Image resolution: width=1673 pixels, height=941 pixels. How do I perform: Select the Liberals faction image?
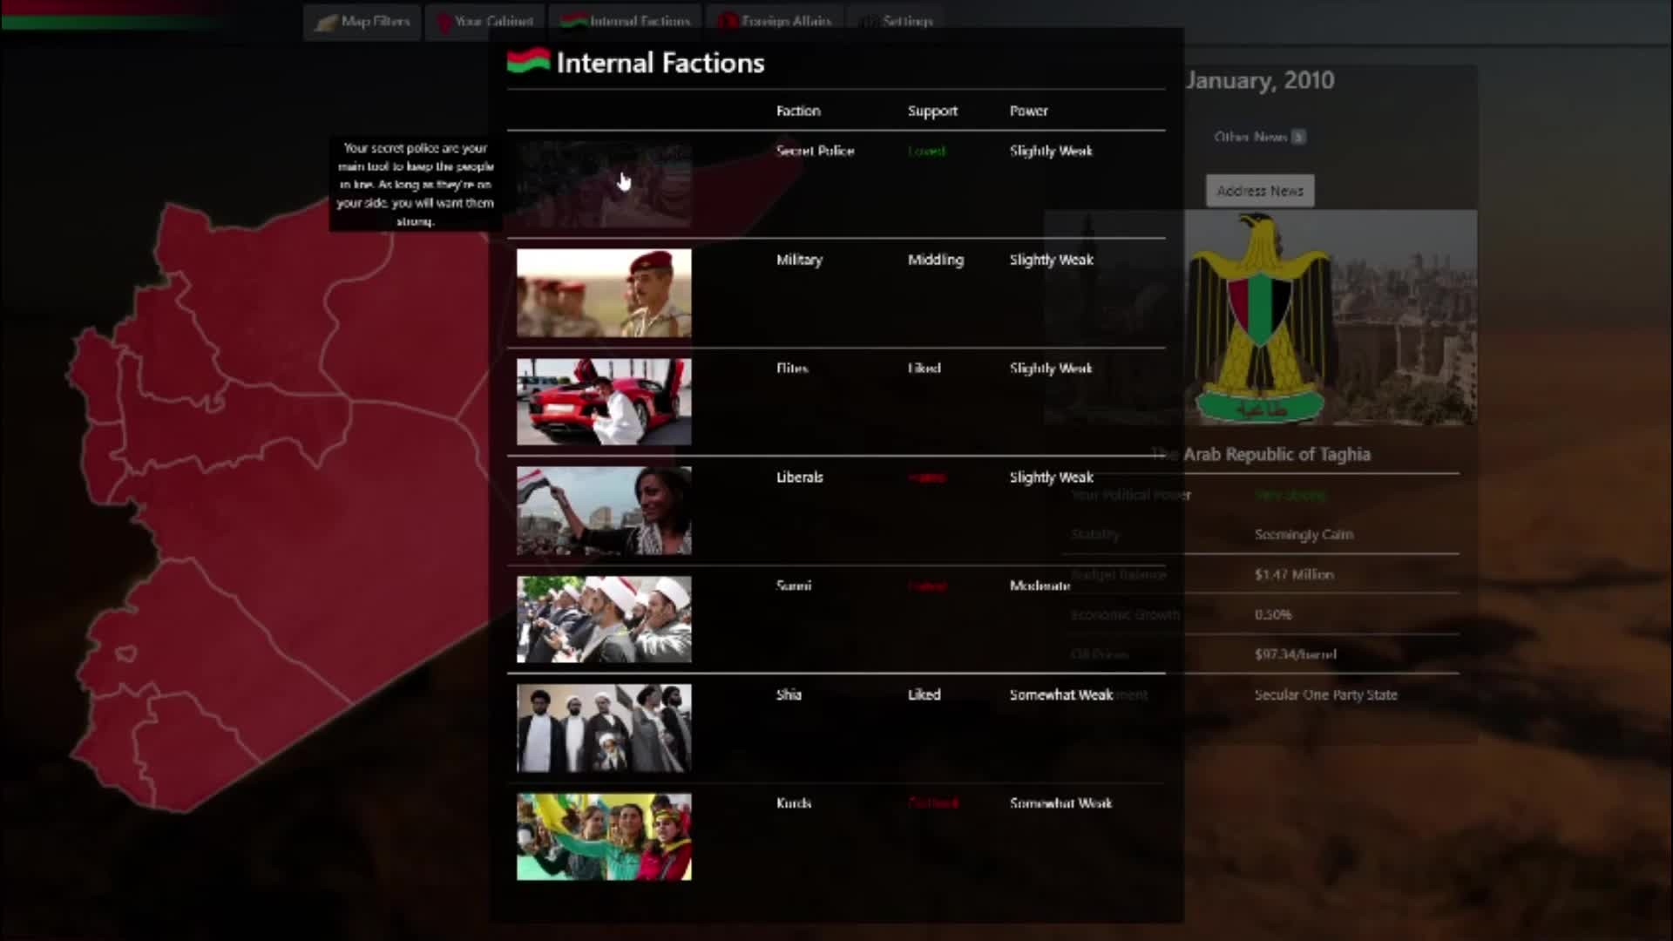604,511
